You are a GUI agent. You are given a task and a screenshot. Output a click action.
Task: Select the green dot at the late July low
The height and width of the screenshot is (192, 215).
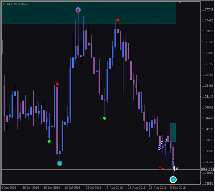[x=105, y=118]
